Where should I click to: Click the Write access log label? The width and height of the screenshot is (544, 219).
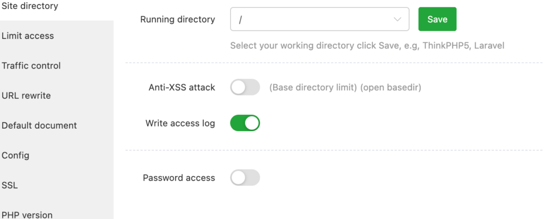point(180,123)
